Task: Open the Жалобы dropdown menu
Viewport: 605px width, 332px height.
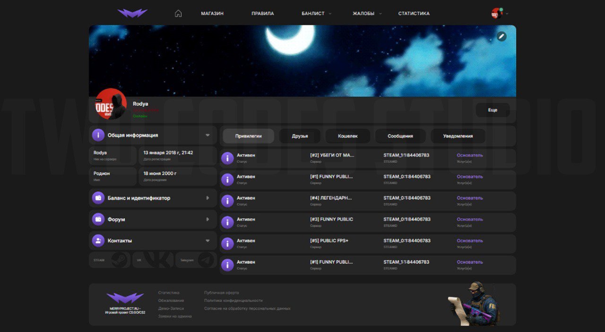Action: [366, 14]
